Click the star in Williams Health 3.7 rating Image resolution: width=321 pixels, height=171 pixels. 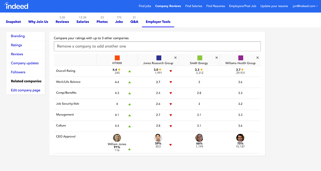coord(242,70)
